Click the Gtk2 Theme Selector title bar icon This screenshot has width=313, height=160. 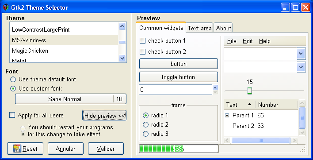[x=6, y=7]
